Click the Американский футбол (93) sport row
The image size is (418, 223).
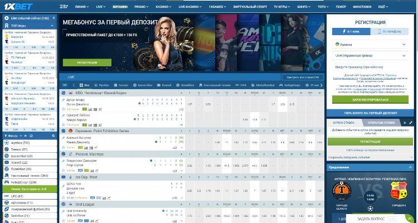[30, 210]
